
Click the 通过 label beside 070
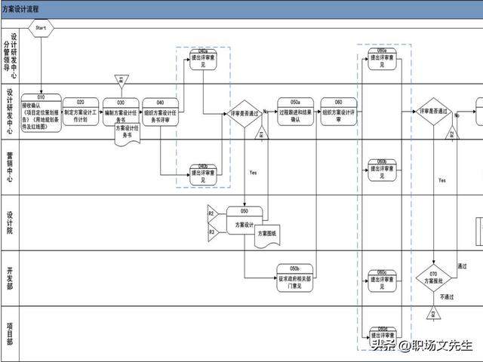tap(462, 266)
